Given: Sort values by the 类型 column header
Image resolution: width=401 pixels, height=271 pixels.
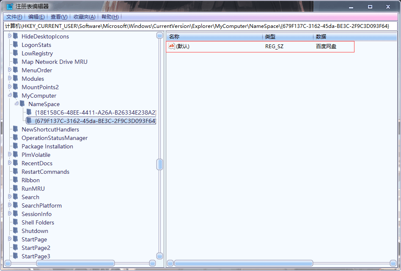Looking at the screenshot, I should (x=288, y=37).
